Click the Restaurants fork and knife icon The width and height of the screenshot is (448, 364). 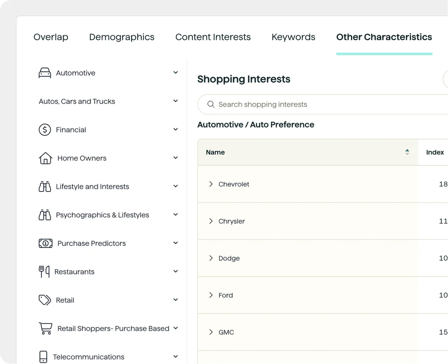pyautogui.click(x=44, y=272)
